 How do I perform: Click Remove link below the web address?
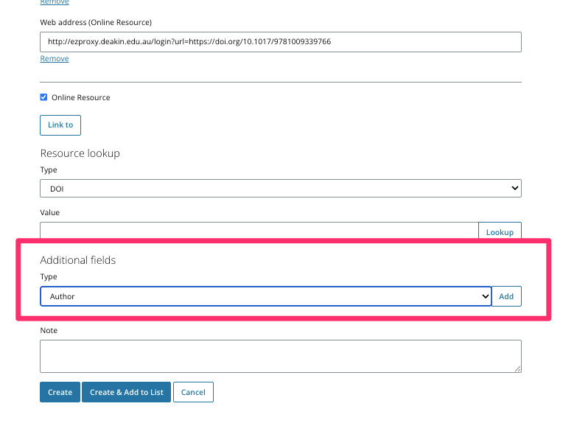click(x=55, y=58)
